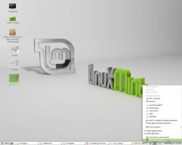
Task: Open the Mint Menu button
Action: pyautogui.click(x=5, y=143)
